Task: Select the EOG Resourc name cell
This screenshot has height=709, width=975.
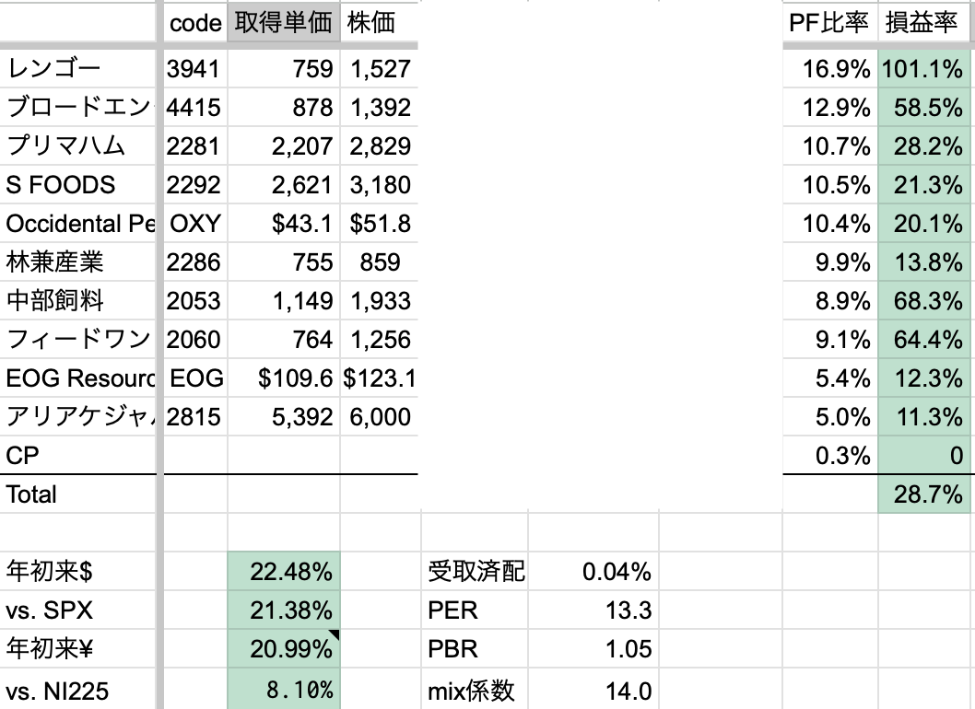Action: 77,378
